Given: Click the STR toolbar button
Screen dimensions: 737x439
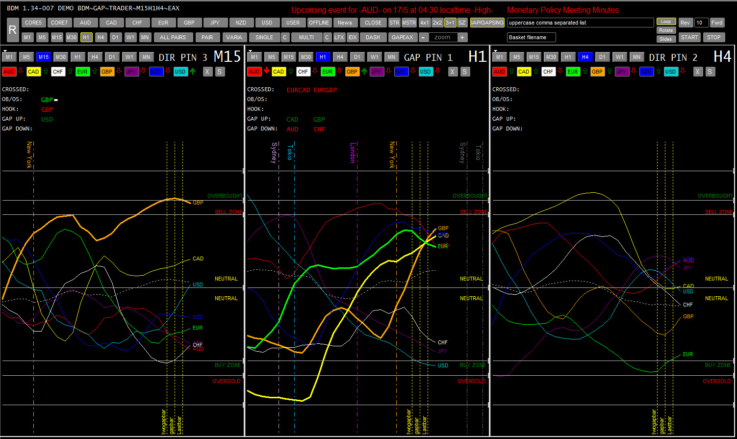Looking at the screenshot, I should point(394,23).
